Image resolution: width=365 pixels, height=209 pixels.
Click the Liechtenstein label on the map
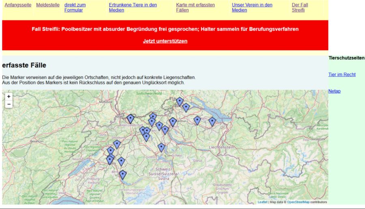(221, 147)
